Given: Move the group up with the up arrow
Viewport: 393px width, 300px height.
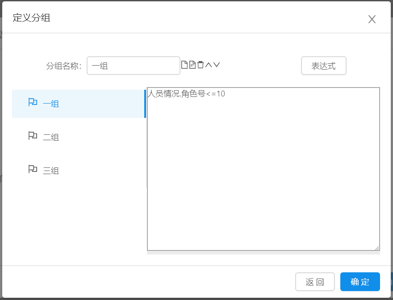Looking at the screenshot, I should click(x=208, y=65).
